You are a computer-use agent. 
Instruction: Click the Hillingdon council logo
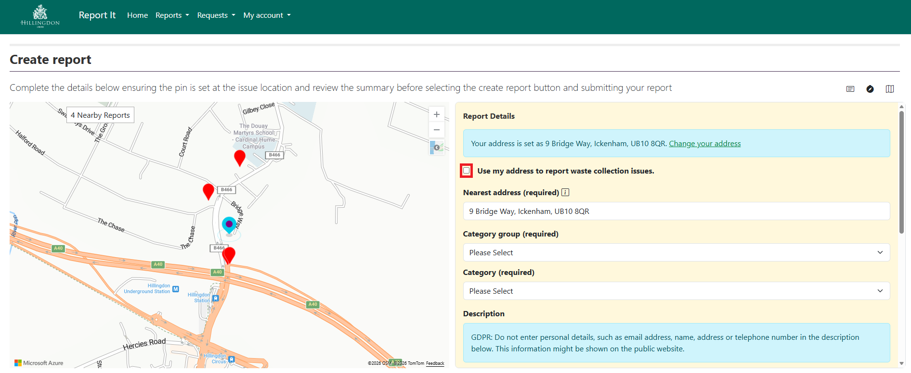point(40,16)
